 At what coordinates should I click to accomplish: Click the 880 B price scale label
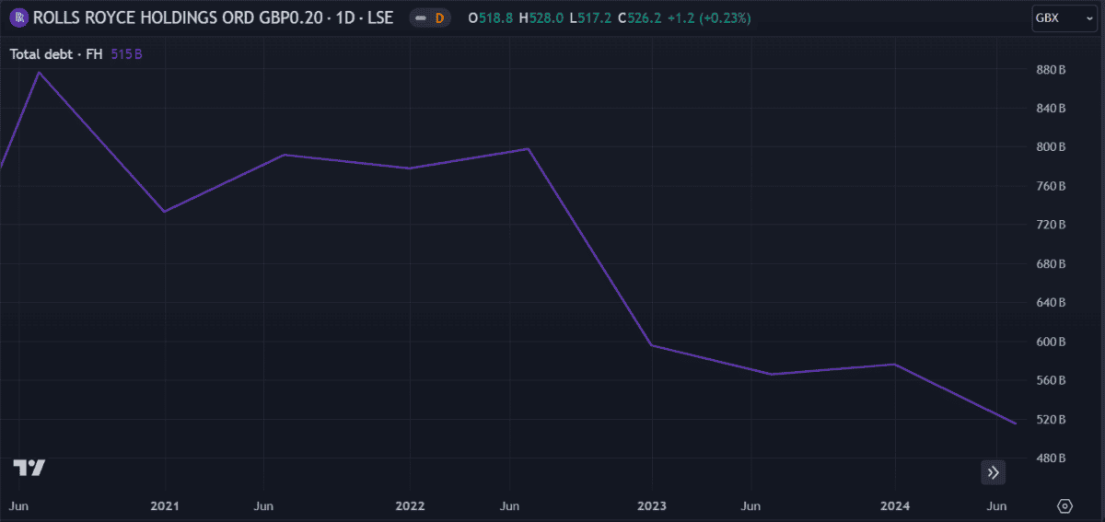[1049, 70]
